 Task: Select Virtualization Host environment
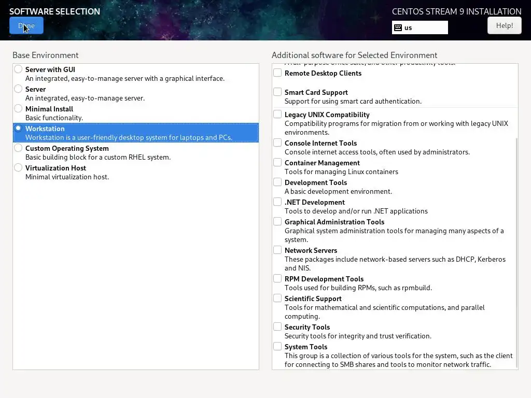(19, 168)
